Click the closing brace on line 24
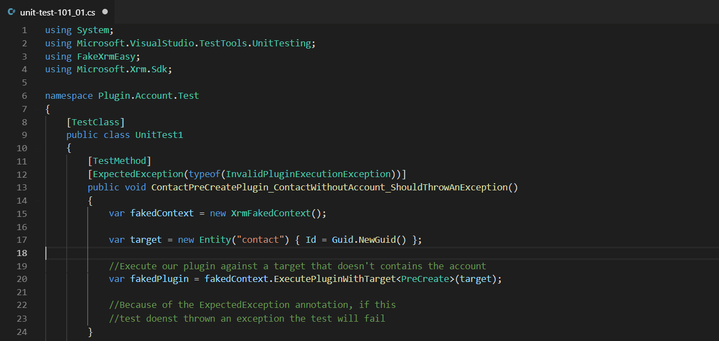Screen dimensions: 719x341 [x=91, y=332]
